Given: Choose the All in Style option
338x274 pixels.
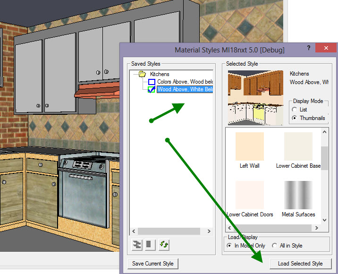Looking at the screenshot, I should click(275, 246).
